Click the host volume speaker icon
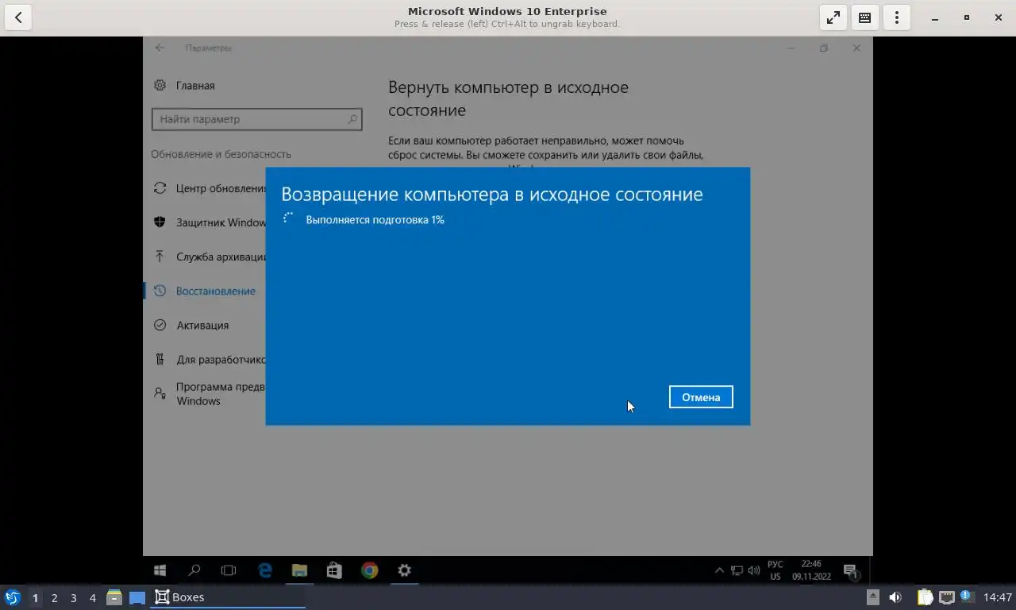Viewport: 1016px width, 610px height. tap(895, 597)
